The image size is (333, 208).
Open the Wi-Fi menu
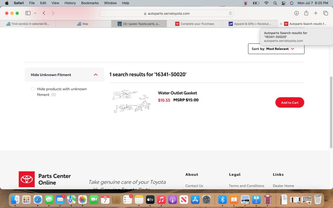click(266, 3)
